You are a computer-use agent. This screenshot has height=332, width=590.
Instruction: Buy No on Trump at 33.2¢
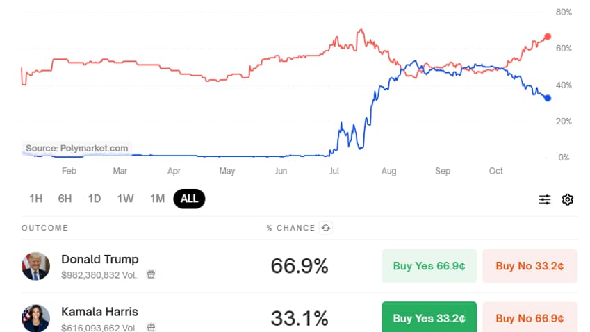530,266
